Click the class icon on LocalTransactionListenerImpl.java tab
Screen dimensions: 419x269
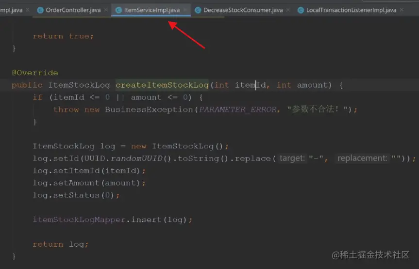[301, 10]
